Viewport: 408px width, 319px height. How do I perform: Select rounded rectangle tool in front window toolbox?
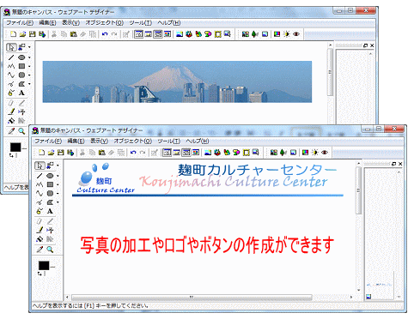coord(50,193)
